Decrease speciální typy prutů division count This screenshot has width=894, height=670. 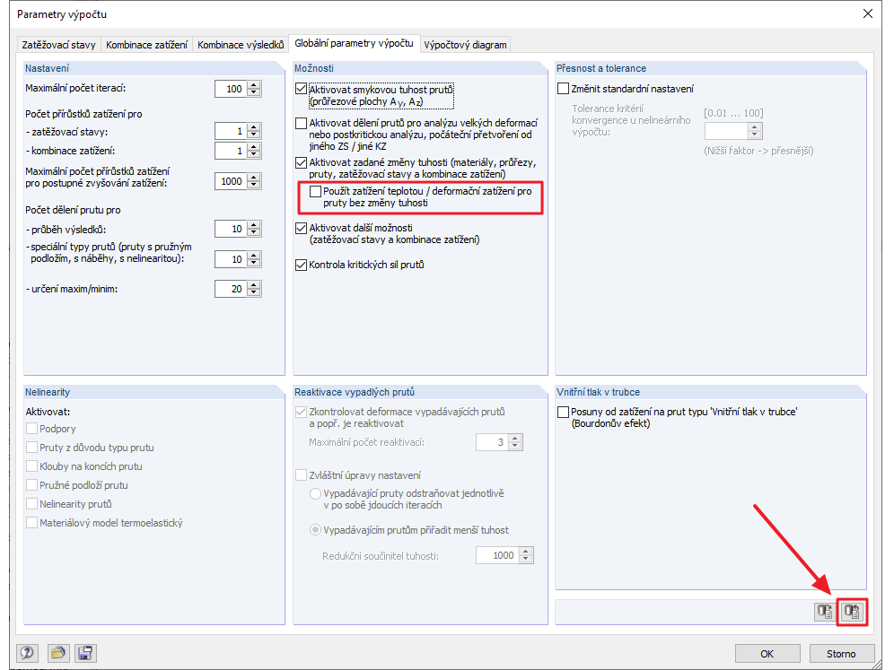[x=254, y=263]
